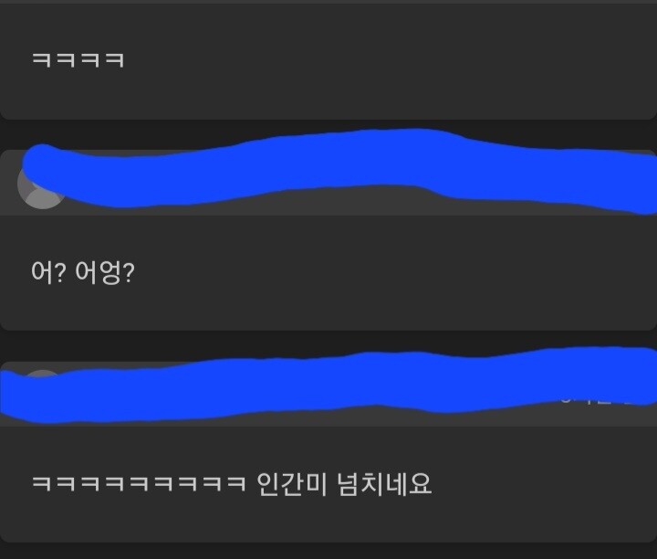Click the lower blue scribble covering the username
657x559 pixels.
click(328, 385)
